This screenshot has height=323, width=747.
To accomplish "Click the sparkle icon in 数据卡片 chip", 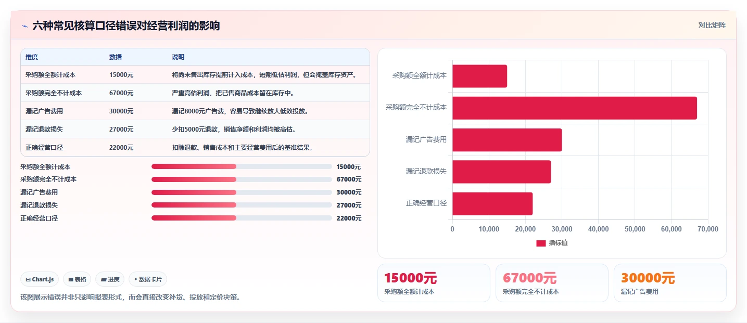I will pyautogui.click(x=135, y=279).
